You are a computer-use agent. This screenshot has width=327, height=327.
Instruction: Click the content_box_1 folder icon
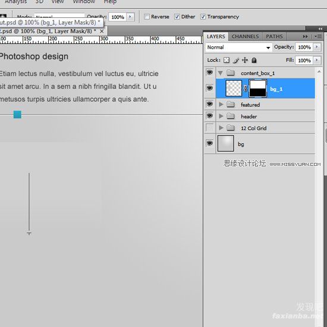231,73
